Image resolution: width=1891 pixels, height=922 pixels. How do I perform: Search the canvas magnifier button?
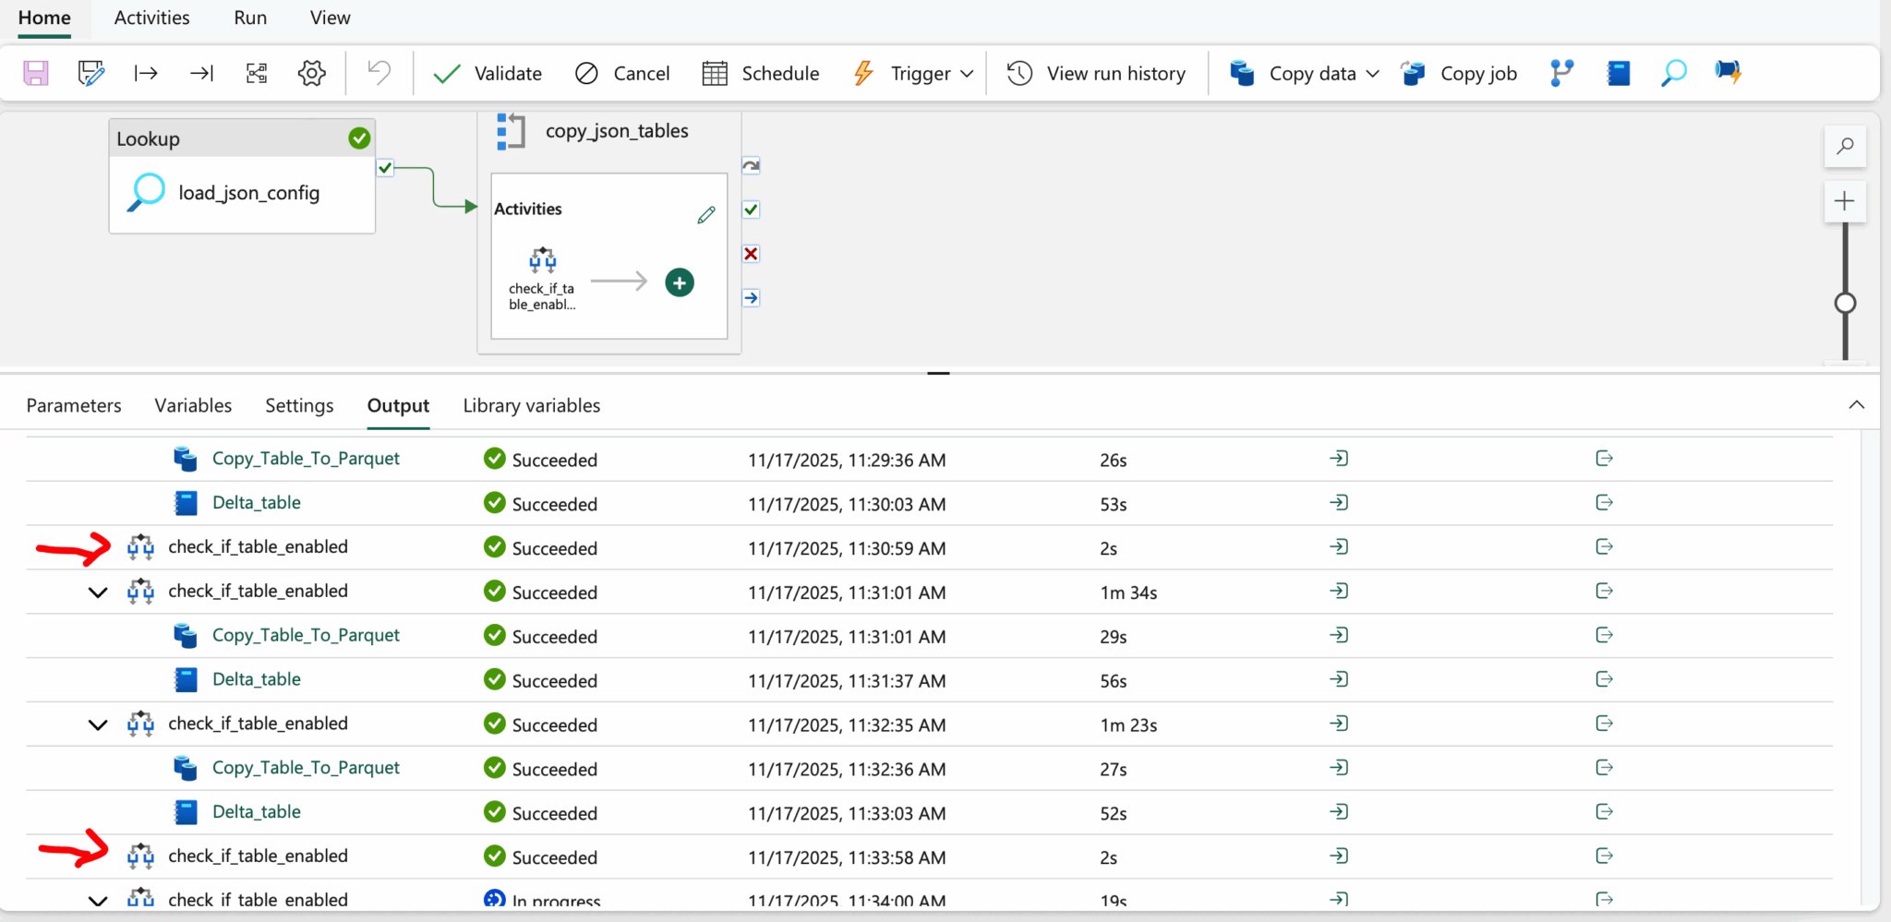(1845, 146)
